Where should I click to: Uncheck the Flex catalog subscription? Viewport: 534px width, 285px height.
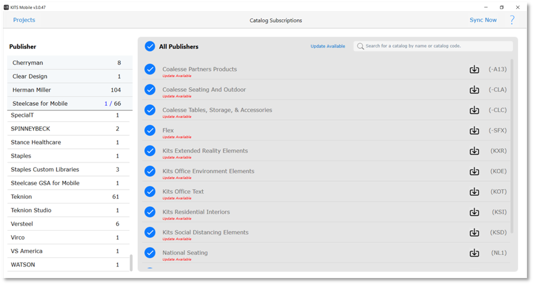click(x=150, y=130)
